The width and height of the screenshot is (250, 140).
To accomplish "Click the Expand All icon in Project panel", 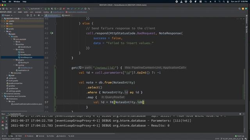I will coord(31,16).
